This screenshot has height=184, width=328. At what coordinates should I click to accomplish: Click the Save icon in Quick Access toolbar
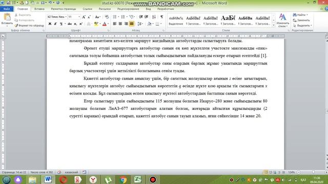[9, 3]
